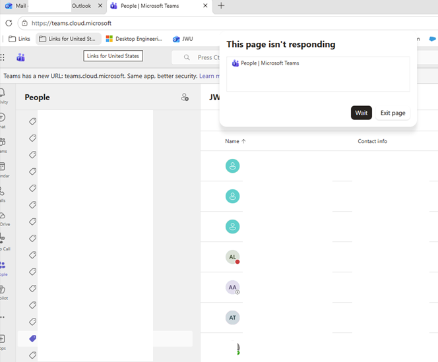The width and height of the screenshot is (438, 362).
Task: Open the Desktop Engineeri... bookmark
Action: pyautogui.click(x=134, y=39)
